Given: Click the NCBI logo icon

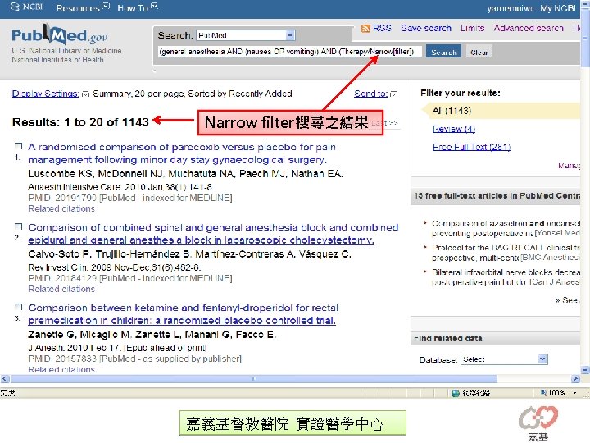Looking at the screenshot, I should point(15,7).
